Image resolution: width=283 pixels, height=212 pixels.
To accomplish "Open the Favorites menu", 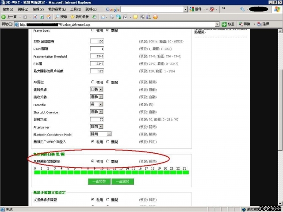I will (x=57, y=9).
